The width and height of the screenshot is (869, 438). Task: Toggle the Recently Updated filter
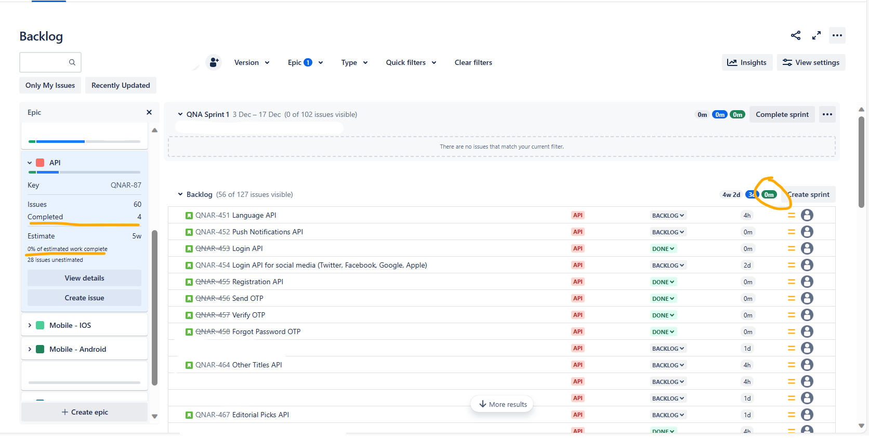121,85
